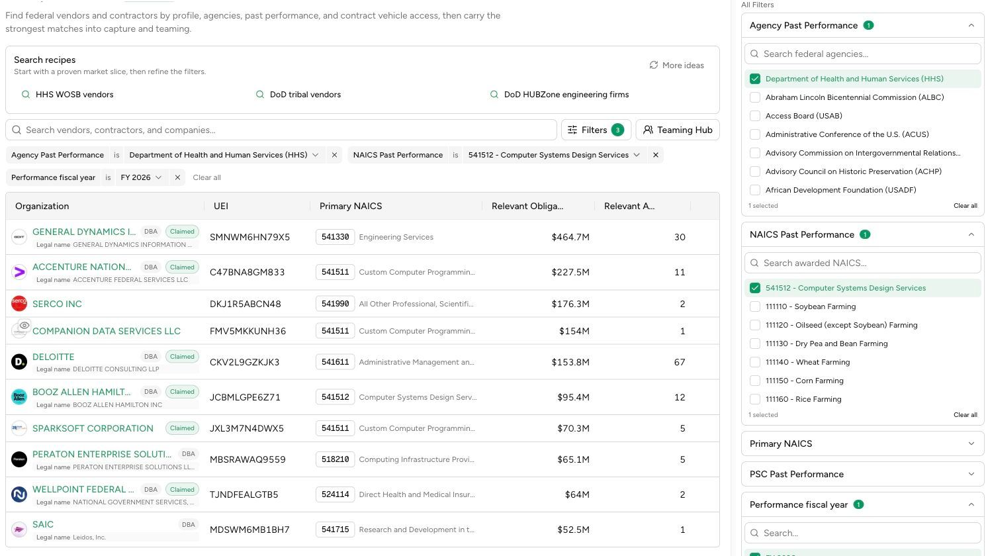Image resolution: width=986 pixels, height=556 pixels.
Task: Click the eye icon on Companion Data Services
Action: click(x=24, y=325)
